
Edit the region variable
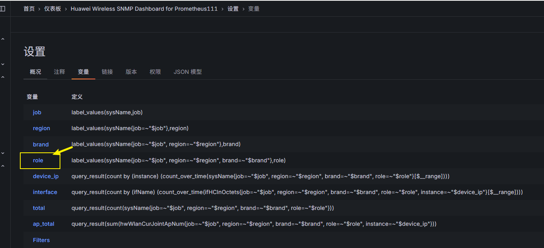tap(41, 128)
